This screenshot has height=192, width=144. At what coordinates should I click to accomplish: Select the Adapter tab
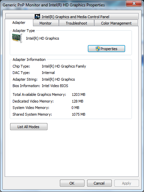[19, 23]
